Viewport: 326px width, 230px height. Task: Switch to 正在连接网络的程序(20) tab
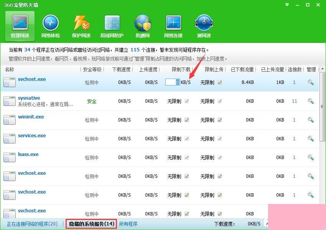click(32, 224)
